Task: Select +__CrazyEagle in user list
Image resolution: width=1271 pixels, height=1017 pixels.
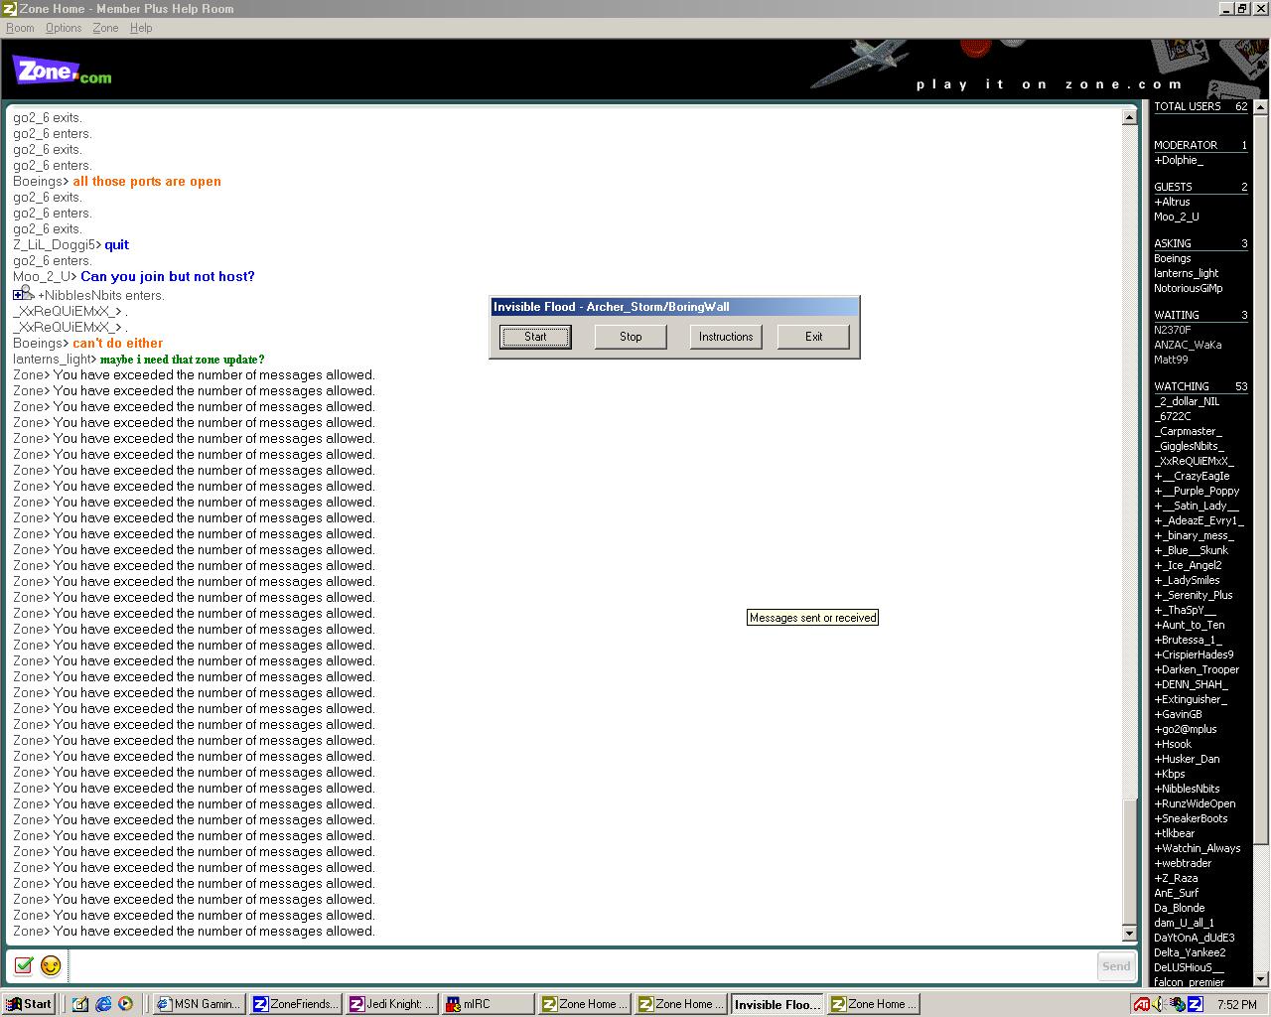Action: [1192, 476]
